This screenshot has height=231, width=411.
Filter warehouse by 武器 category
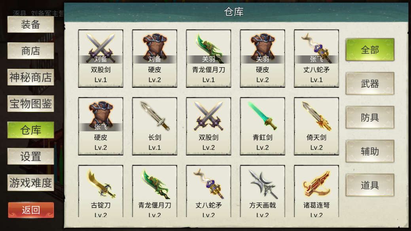pos(370,83)
